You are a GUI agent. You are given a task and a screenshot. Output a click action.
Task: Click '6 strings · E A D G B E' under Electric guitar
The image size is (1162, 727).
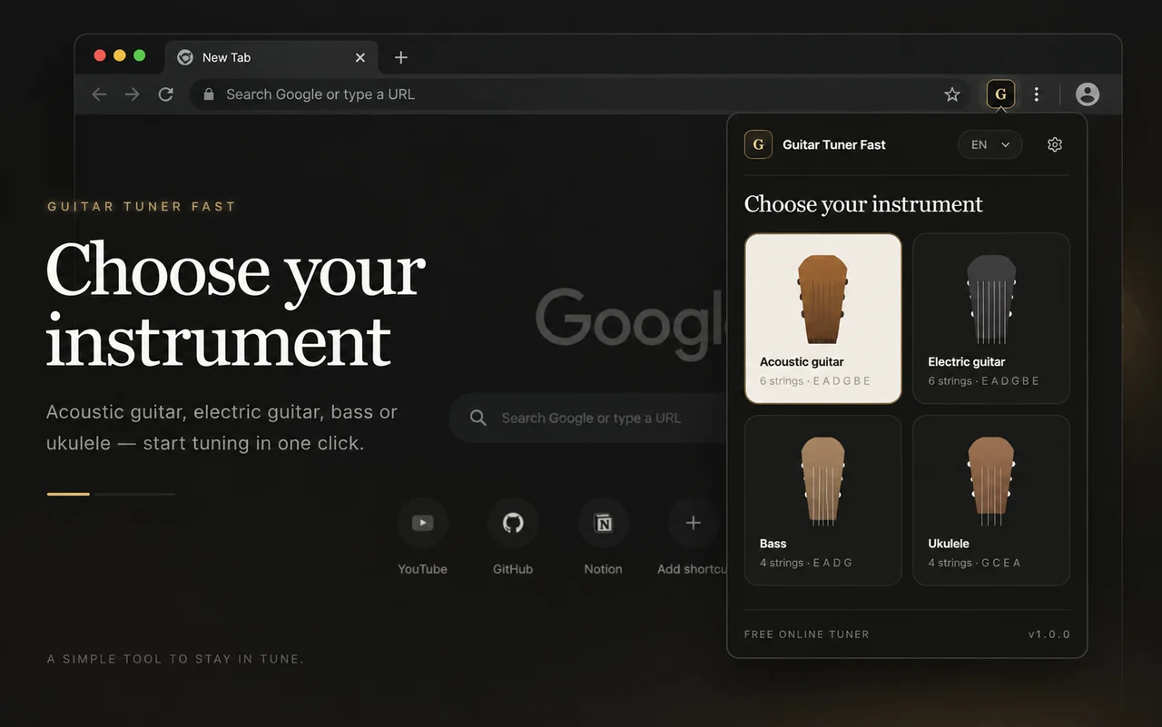point(983,381)
